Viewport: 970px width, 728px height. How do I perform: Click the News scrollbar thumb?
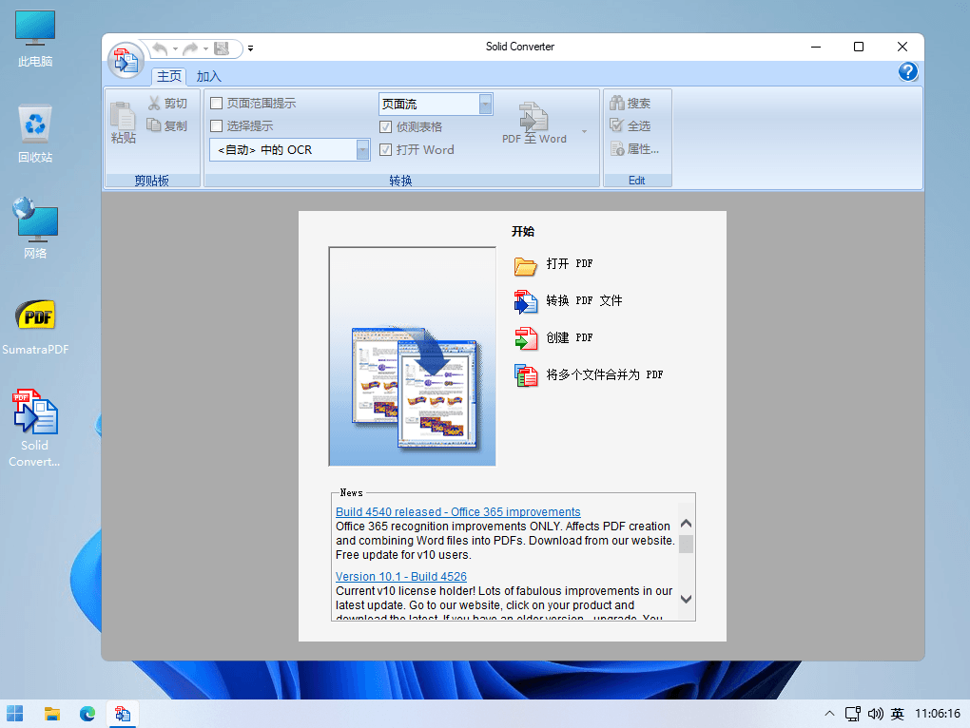pos(686,544)
